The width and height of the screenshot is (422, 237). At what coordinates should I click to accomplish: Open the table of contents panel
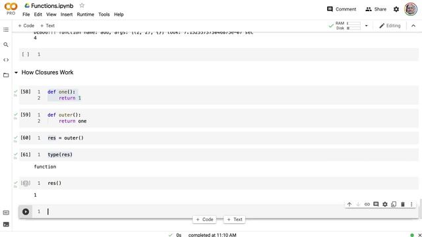pyautogui.click(x=6, y=30)
